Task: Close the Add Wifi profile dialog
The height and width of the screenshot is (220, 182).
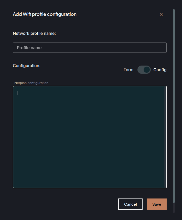Action: (161, 15)
